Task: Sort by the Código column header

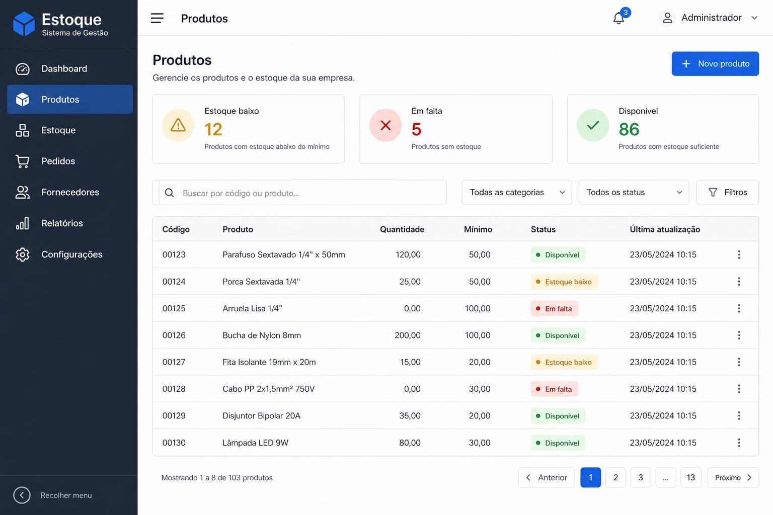Action: [x=176, y=229]
